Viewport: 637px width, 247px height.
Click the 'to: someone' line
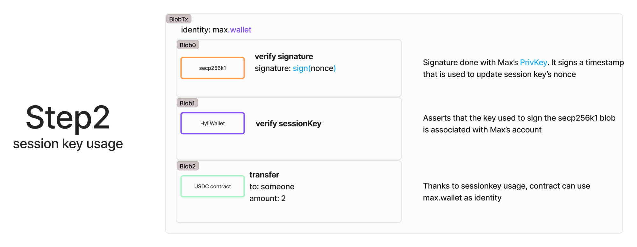click(272, 187)
